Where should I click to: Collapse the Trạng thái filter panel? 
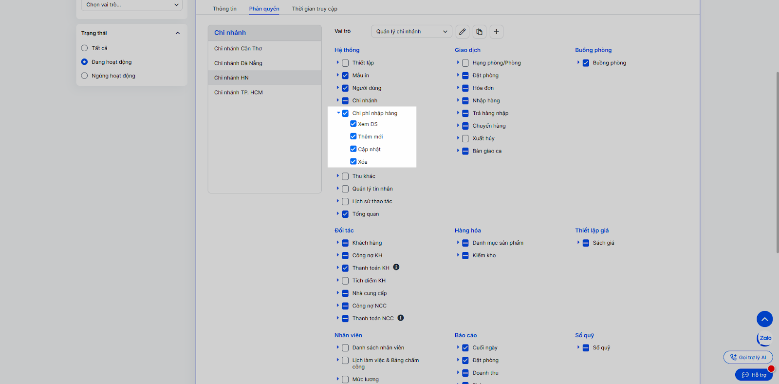click(x=178, y=33)
